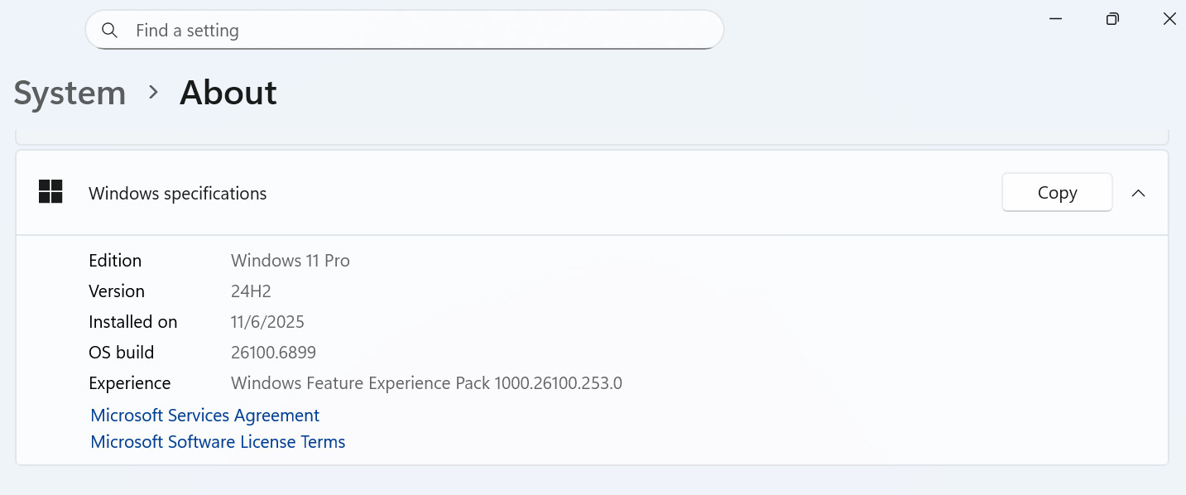Close the Settings window
Viewport: 1186px width, 495px height.
point(1169,19)
